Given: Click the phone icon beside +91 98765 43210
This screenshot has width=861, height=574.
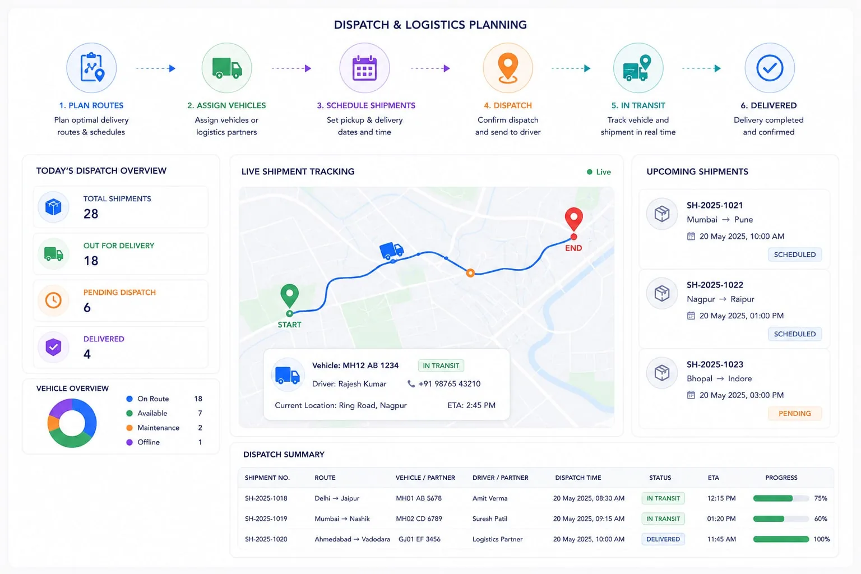Looking at the screenshot, I should [x=411, y=384].
